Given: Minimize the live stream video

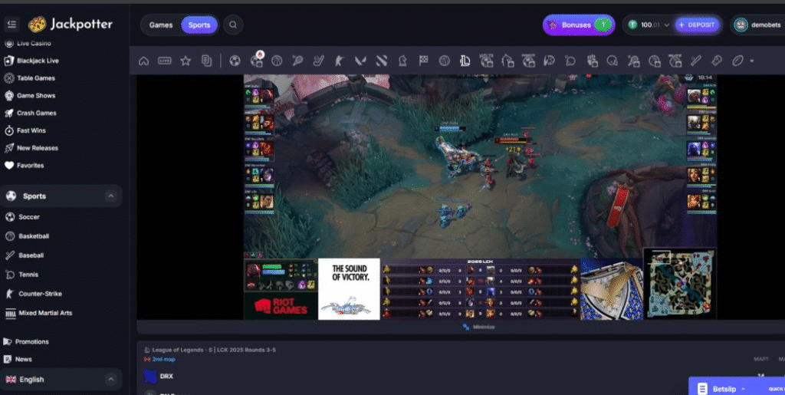Looking at the screenshot, I should [x=479, y=327].
